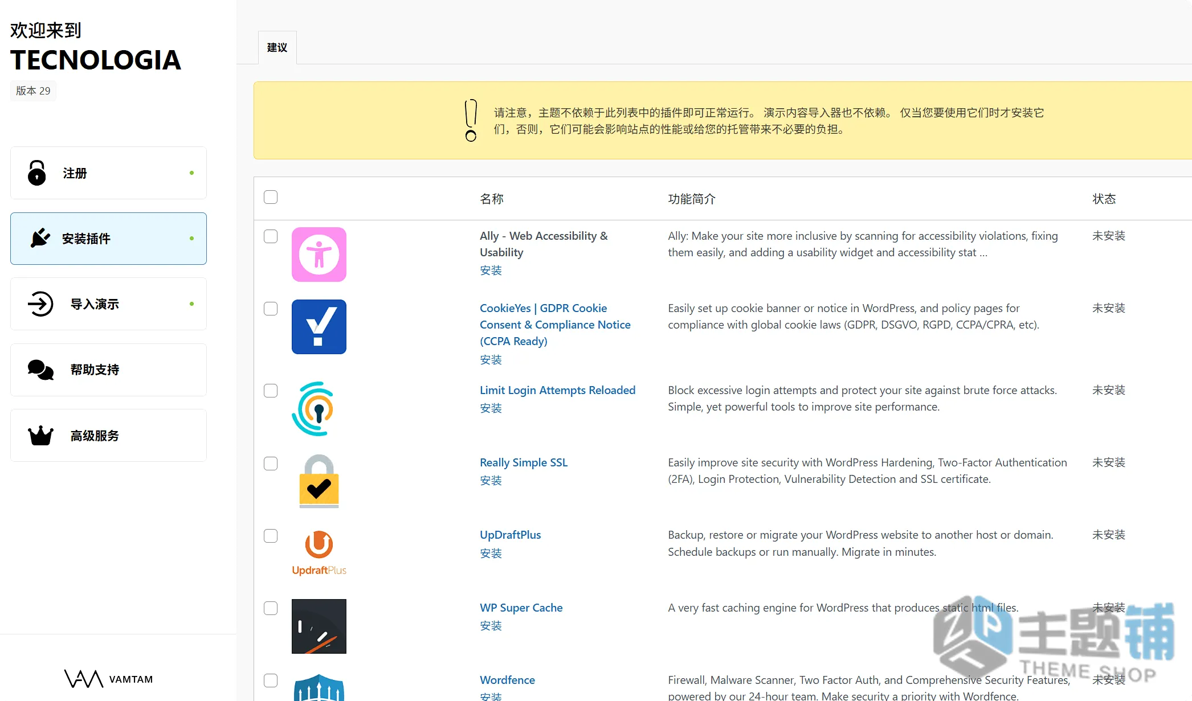The height and width of the screenshot is (701, 1192).
Task: Click the TECNOLOGIA theme title
Action: tap(96, 60)
